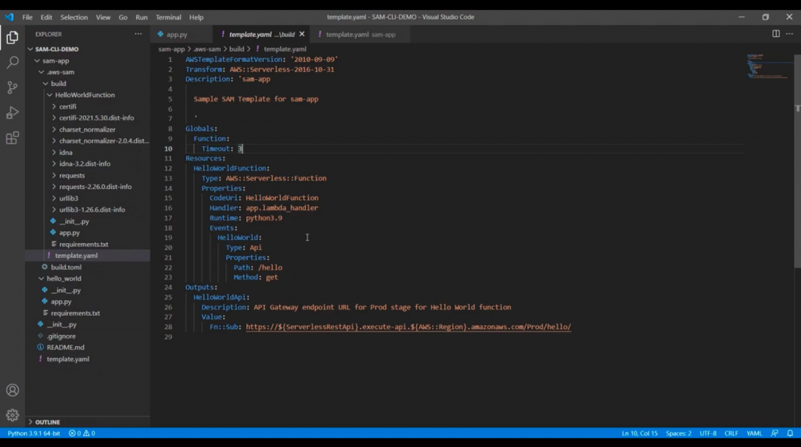The height and width of the screenshot is (447, 801).
Task: Click Python 3.9.1 64-bit interpreter selector
Action: pos(34,433)
